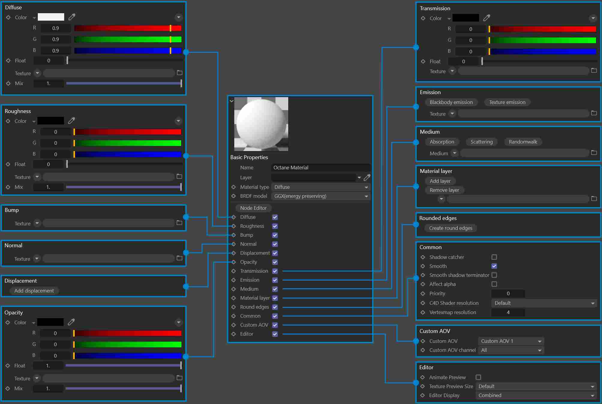602x404 pixels.
Task: Click the Diffuse color swatch
Action: click(x=50, y=17)
